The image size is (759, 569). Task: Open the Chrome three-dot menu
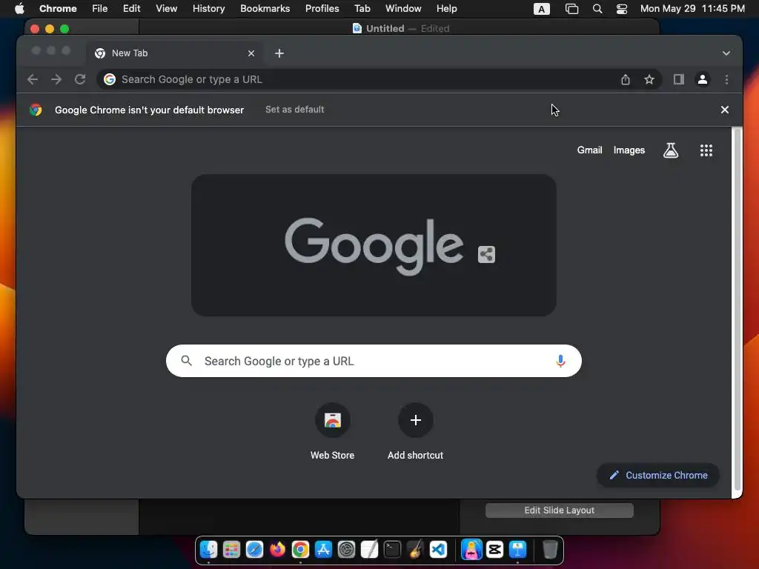tap(726, 79)
